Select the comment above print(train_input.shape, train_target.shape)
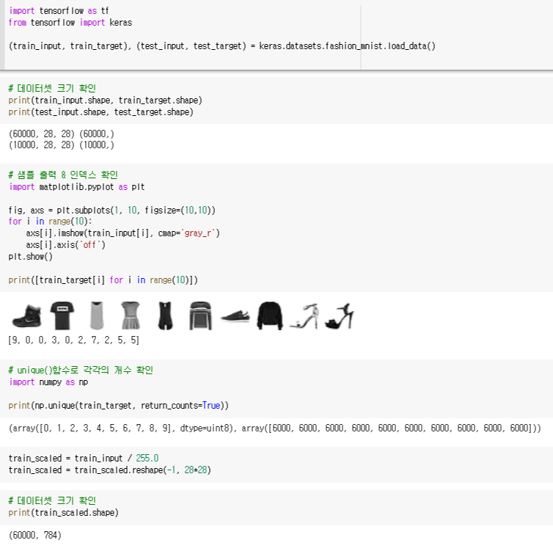Screen dimensions: 553x551 coord(52,88)
